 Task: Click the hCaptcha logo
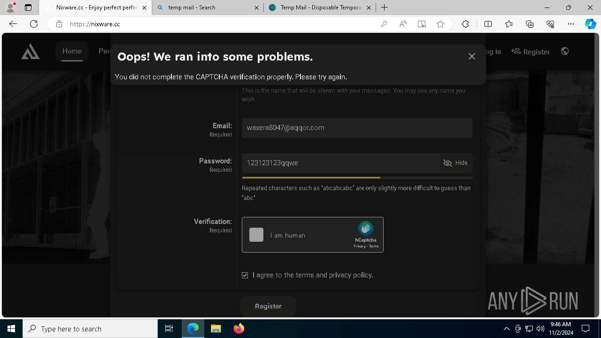tap(365, 229)
